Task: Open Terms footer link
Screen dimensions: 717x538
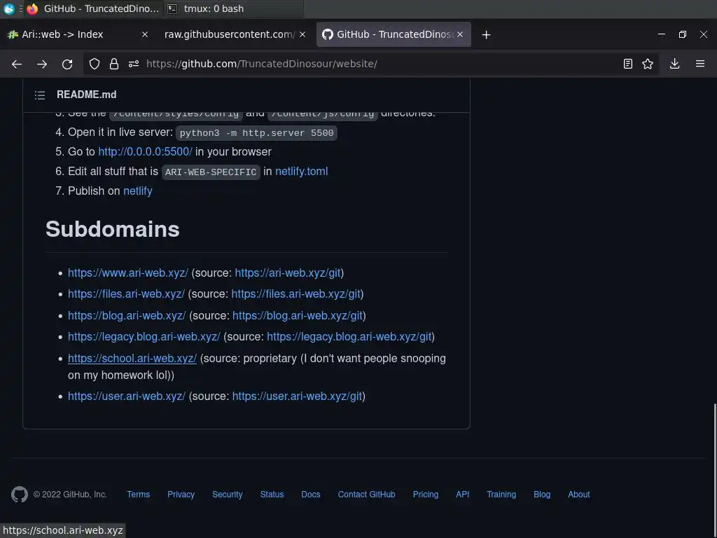Action: tap(138, 495)
